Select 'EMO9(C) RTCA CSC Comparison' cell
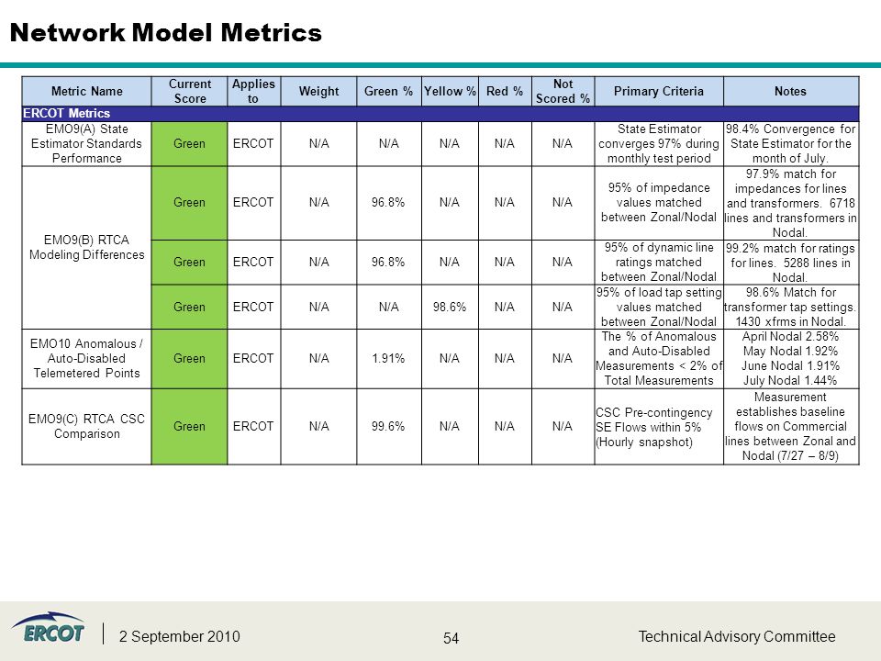Viewport: 881px width, 661px height. click(x=86, y=427)
